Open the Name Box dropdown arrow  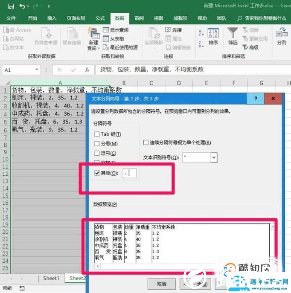pyautogui.click(x=37, y=70)
